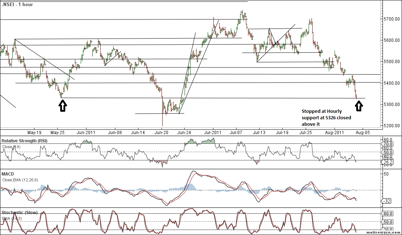Select the Relative Strength (RSI) panel title
Viewport: 402px width, 235px height.
click(x=25, y=140)
